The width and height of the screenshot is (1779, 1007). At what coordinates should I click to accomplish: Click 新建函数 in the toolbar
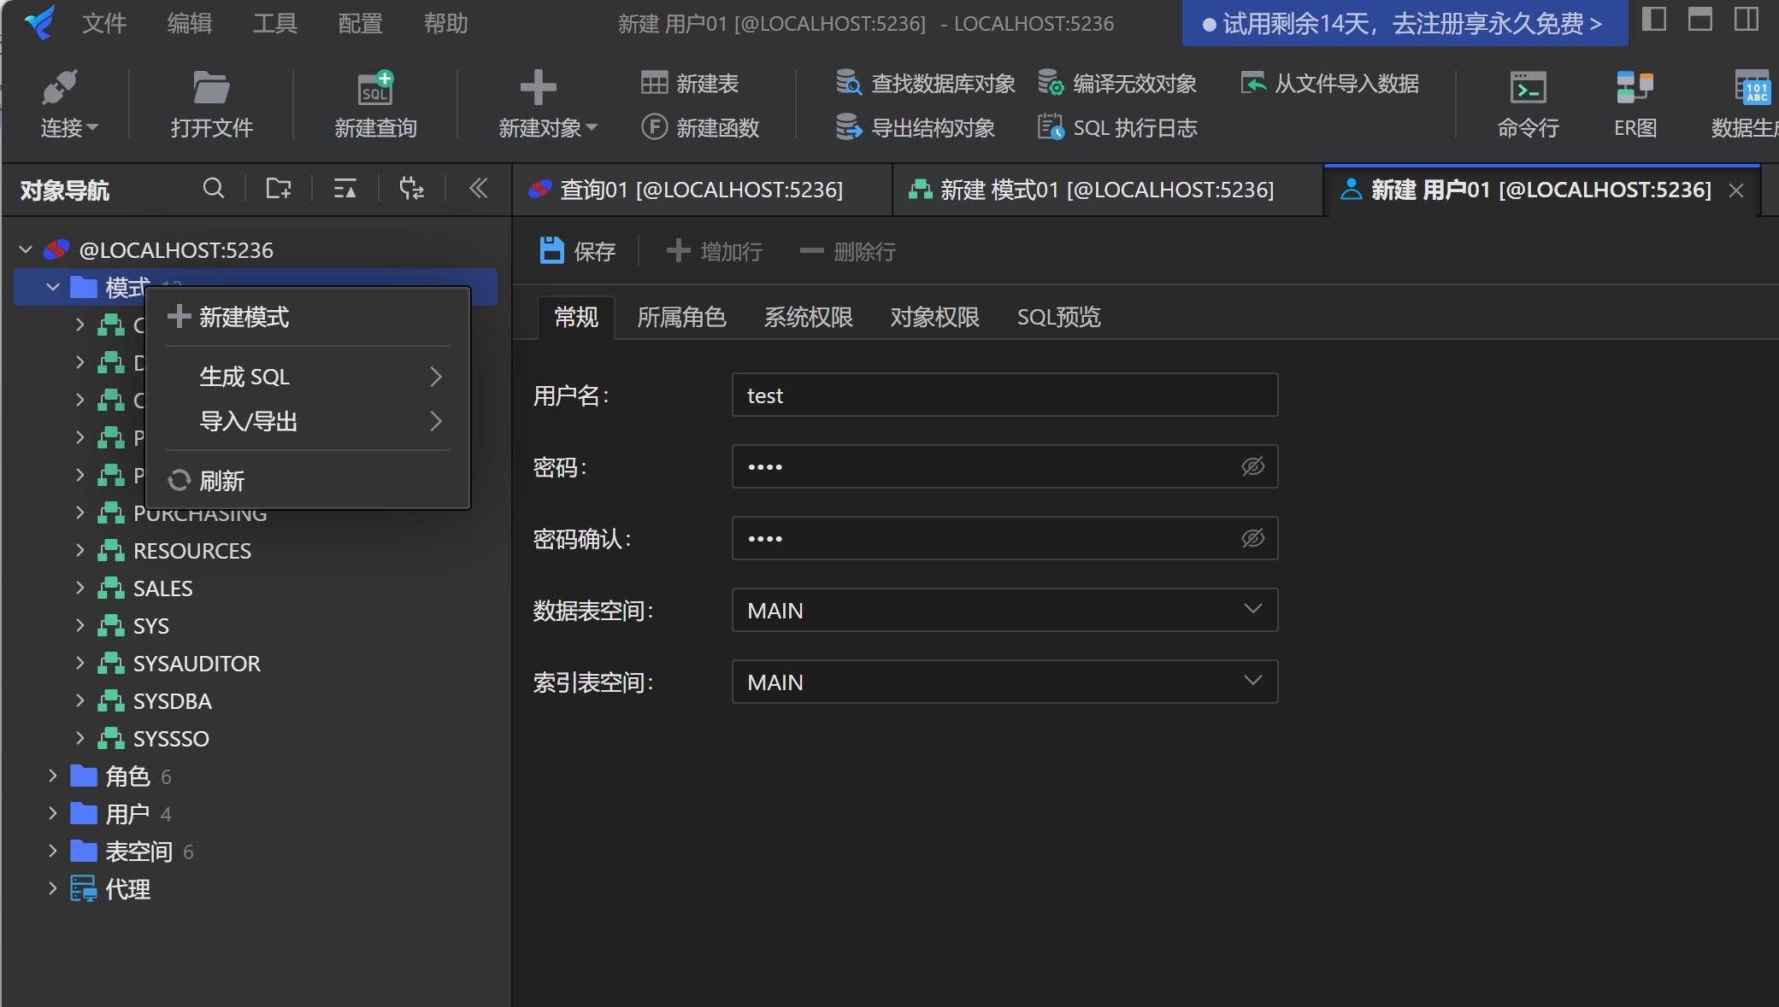click(x=700, y=128)
